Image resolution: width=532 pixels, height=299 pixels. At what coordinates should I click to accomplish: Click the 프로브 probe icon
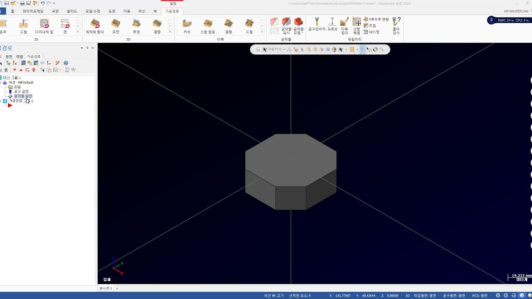click(x=332, y=25)
